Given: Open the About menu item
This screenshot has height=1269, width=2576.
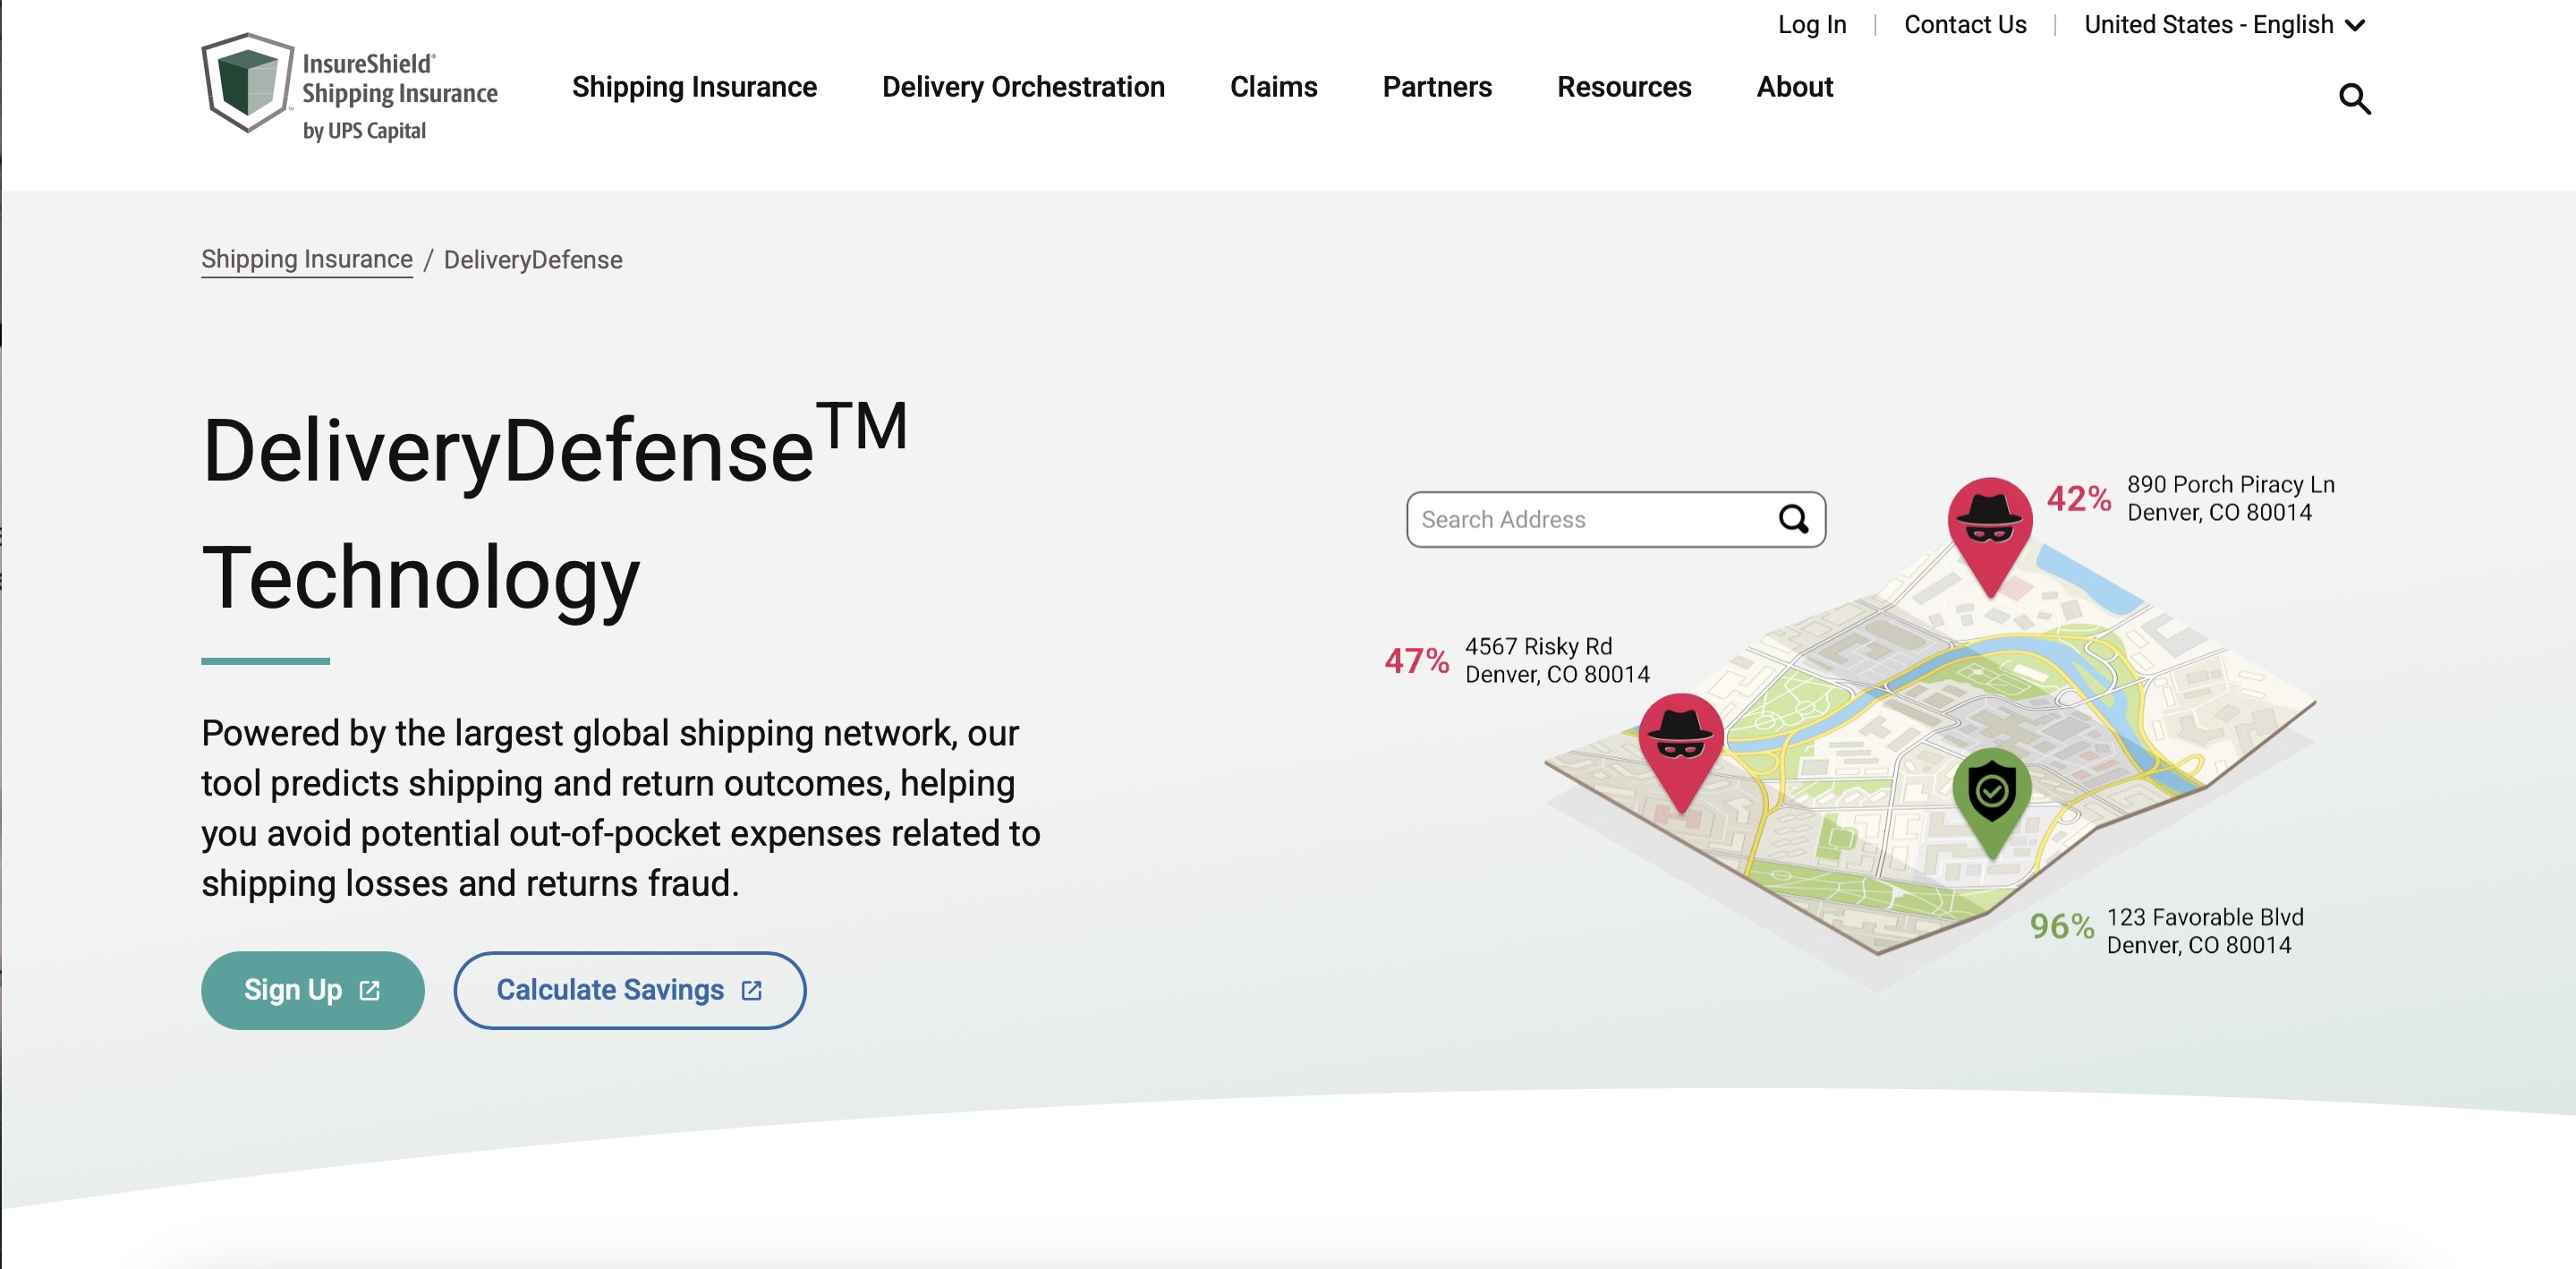Looking at the screenshot, I should click(x=1794, y=87).
